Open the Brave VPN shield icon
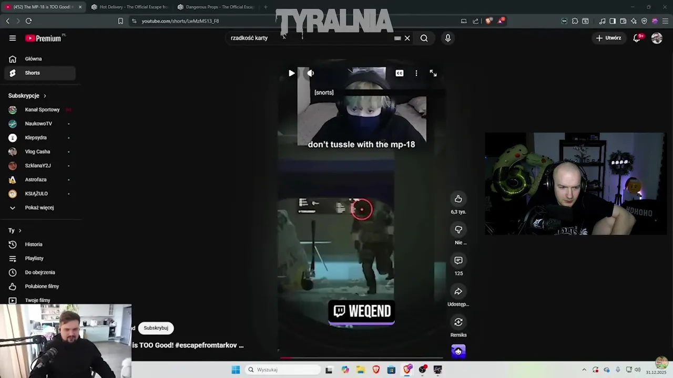 point(644,21)
